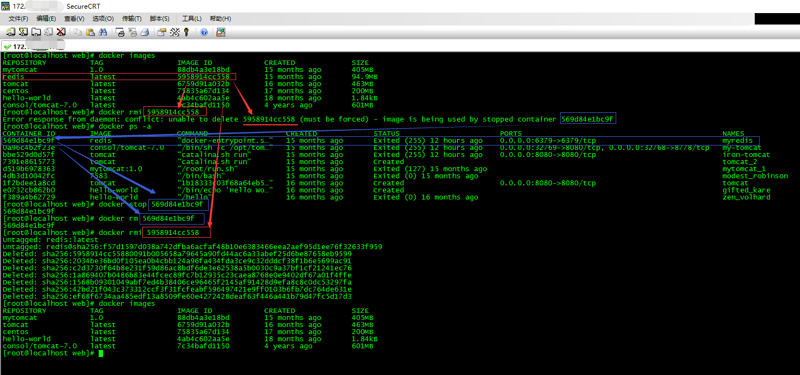Launch SecureFX from the toolbar icon
Image resolution: width=800 pixels, height=375 pixels.
[221, 32]
